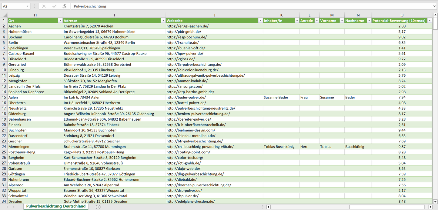438x210 pixels.
Task: Click inside the formula bar text field
Action: pos(242,6)
